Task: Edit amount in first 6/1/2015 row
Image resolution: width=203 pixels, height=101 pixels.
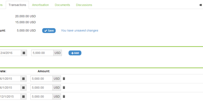Action: coord(41,79)
